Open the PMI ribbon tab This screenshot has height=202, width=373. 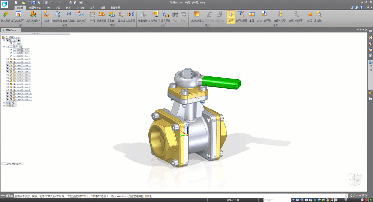(x=48, y=8)
